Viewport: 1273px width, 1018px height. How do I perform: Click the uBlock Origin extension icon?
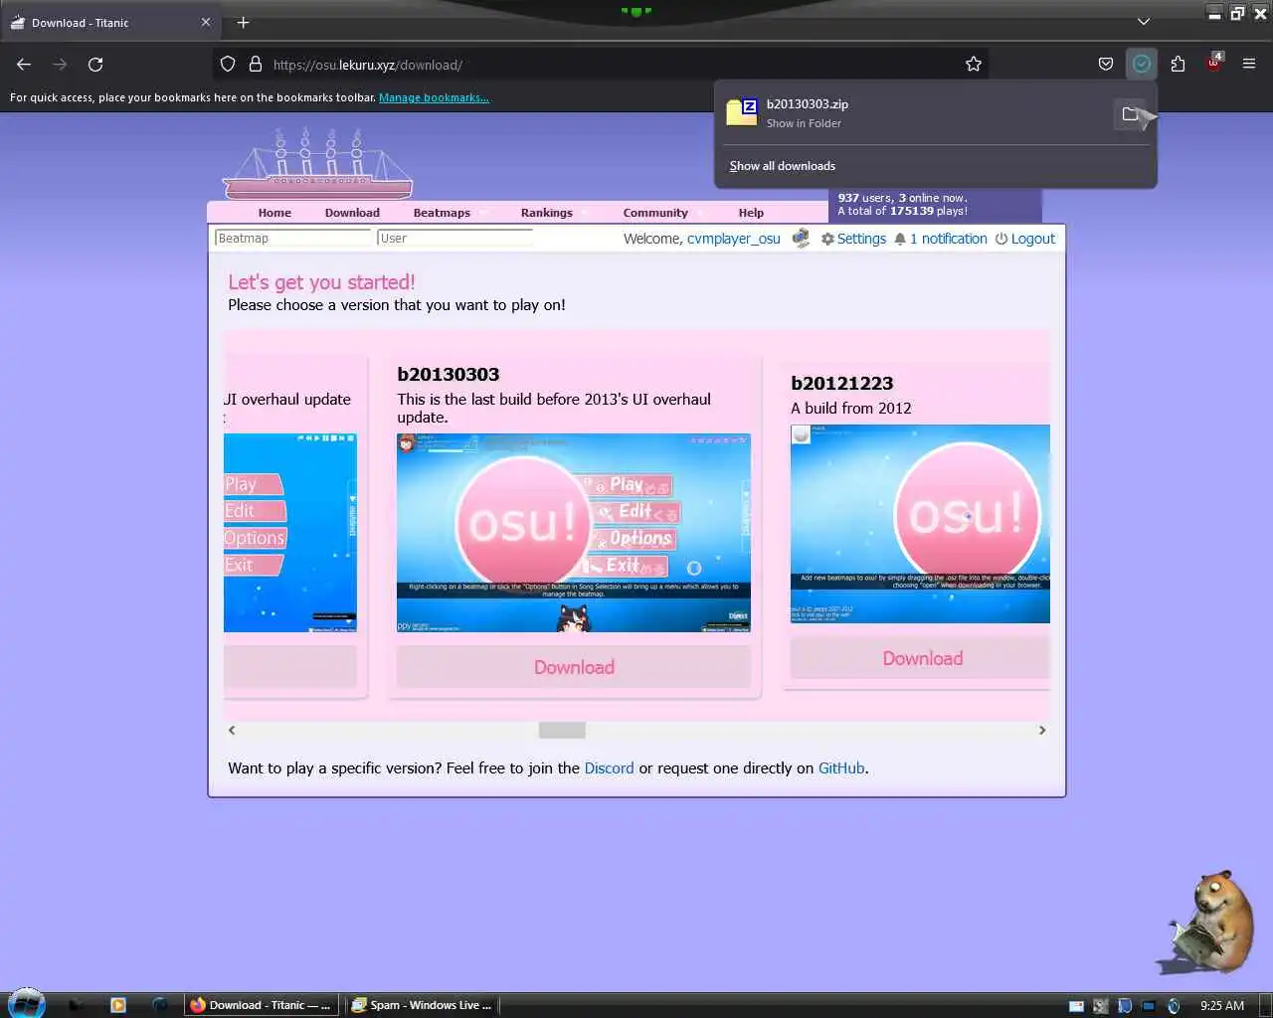[1214, 64]
